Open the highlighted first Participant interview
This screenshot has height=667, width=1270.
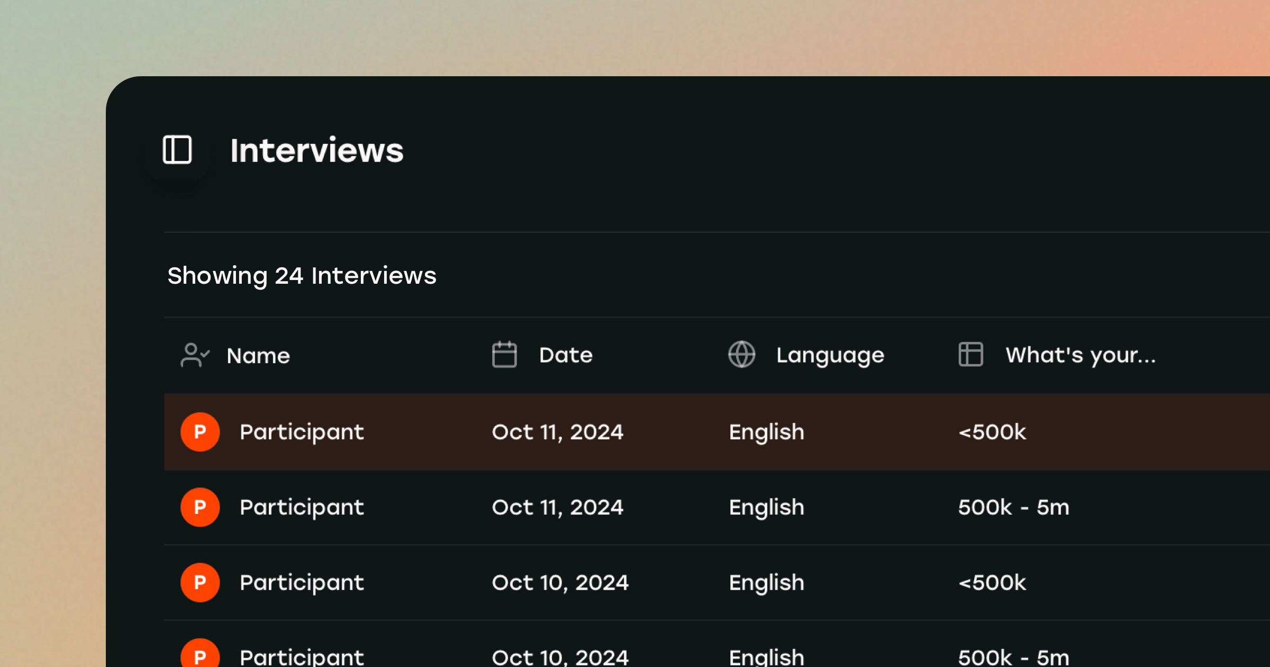302,432
